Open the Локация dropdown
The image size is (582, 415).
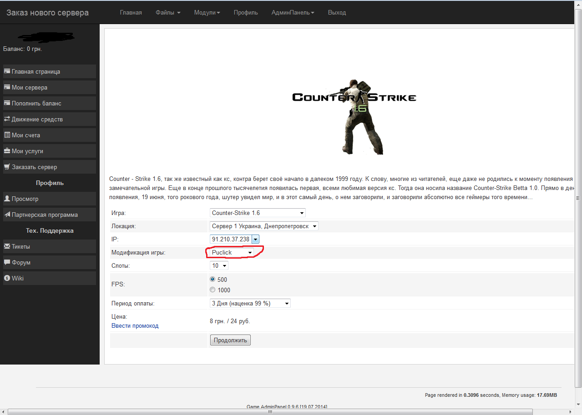[x=264, y=226]
